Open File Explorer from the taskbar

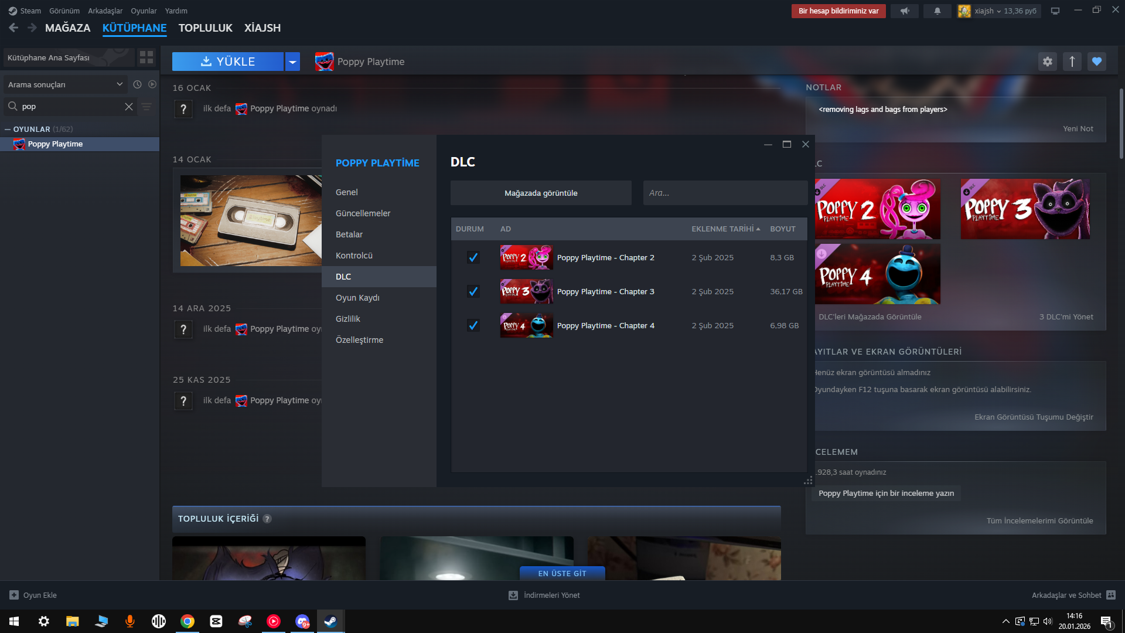[x=72, y=621]
